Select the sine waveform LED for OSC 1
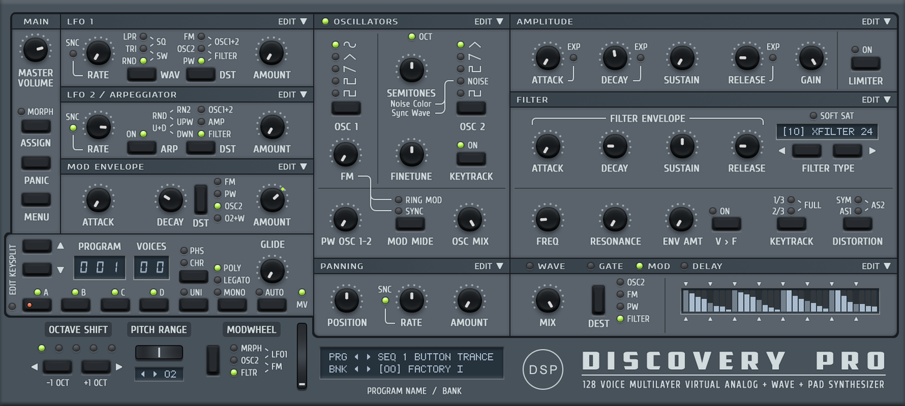The height and width of the screenshot is (406, 905). click(x=335, y=45)
